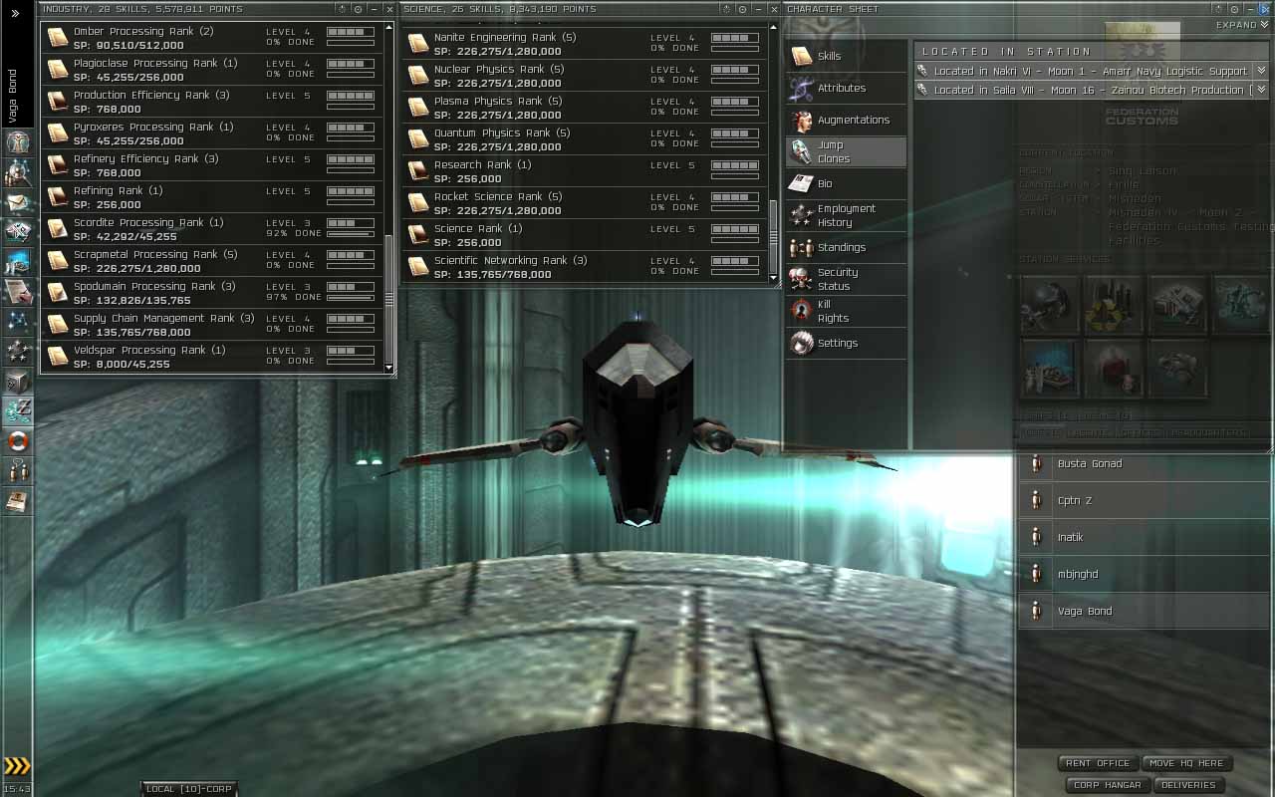Click the 15:43 clock at the bottom left
1275x797 pixels.
[17, 789]
